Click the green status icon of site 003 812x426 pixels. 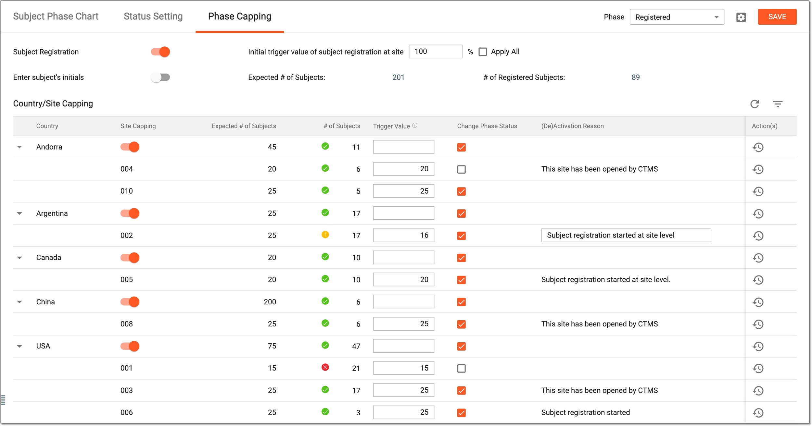coord(325,389)
